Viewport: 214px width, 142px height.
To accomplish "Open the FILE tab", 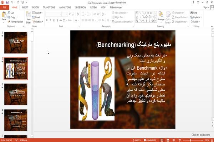I will pyautogui.click(x=5, y=7).
